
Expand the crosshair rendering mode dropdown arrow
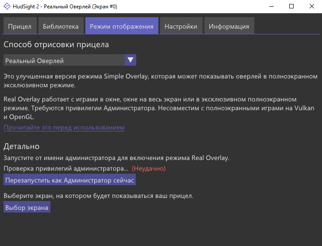pyautogui.click(x=130, y=60)
